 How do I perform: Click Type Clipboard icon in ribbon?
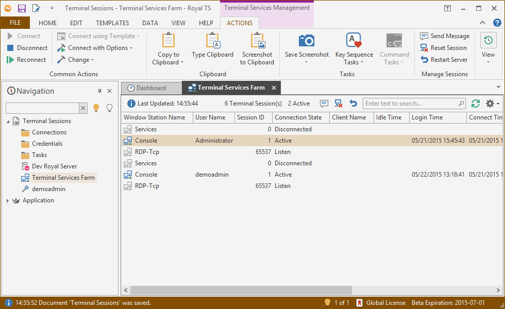click(x=212, y=41)
